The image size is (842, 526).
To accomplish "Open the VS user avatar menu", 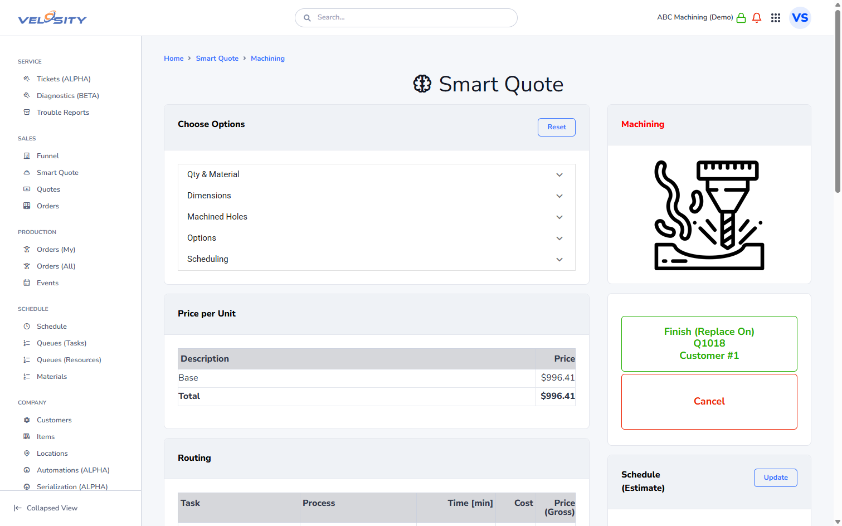I will (800, 18).
